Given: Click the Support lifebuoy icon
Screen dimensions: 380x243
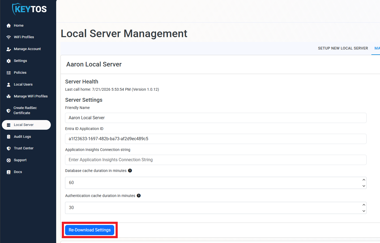Looking at the screenshot, I should (9, 160).
